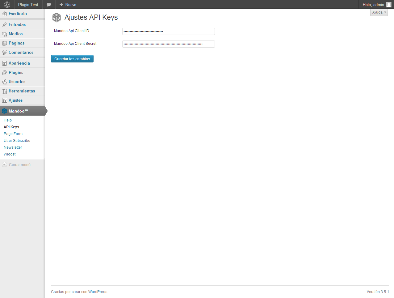Open the Mandoo Help submenu link
394x298 pixels.
8,120
